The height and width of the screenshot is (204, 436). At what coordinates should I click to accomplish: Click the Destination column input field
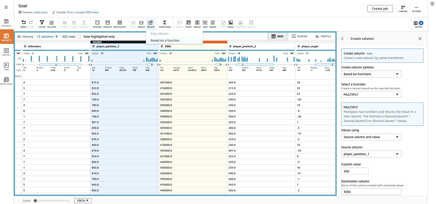371,191
